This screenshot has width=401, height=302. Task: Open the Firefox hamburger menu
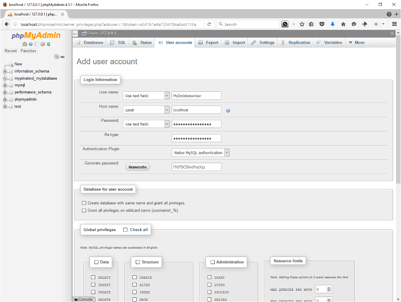(x=394, y=24)
